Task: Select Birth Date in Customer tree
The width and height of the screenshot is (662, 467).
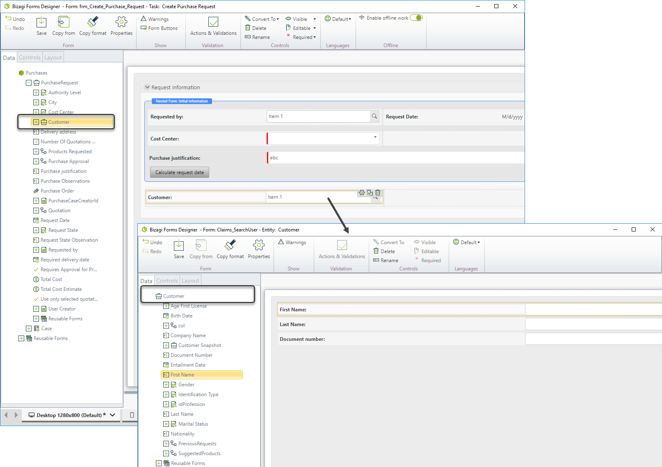Action: coord(178,316)
